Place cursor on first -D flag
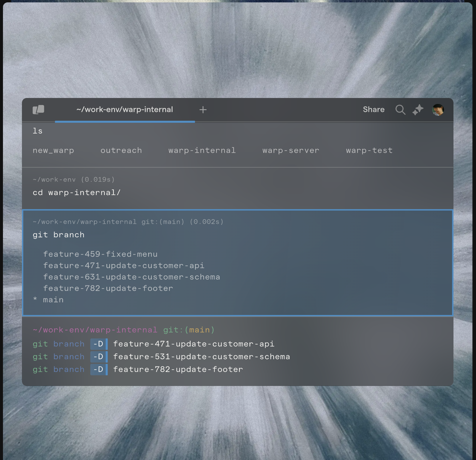476x460 pixels. pos(98,344)
